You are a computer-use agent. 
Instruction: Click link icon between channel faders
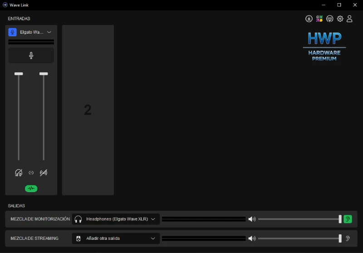pyautogui.click(x=31, y=173)
